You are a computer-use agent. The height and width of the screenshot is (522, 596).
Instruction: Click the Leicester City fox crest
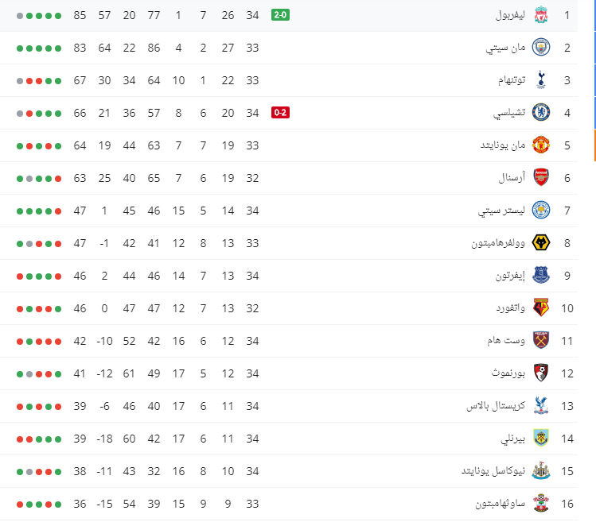(540, 211)
